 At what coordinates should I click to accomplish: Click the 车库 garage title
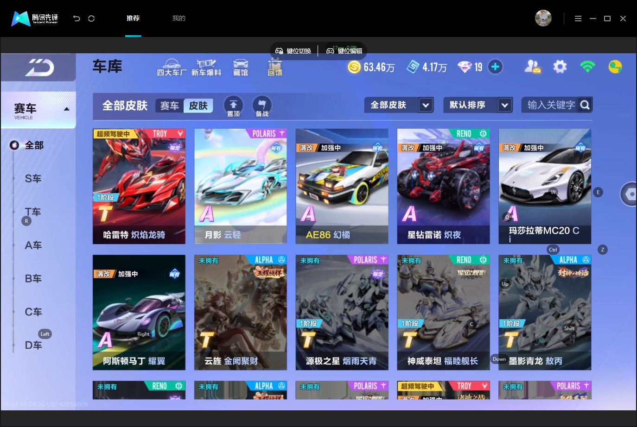[108, 67]
